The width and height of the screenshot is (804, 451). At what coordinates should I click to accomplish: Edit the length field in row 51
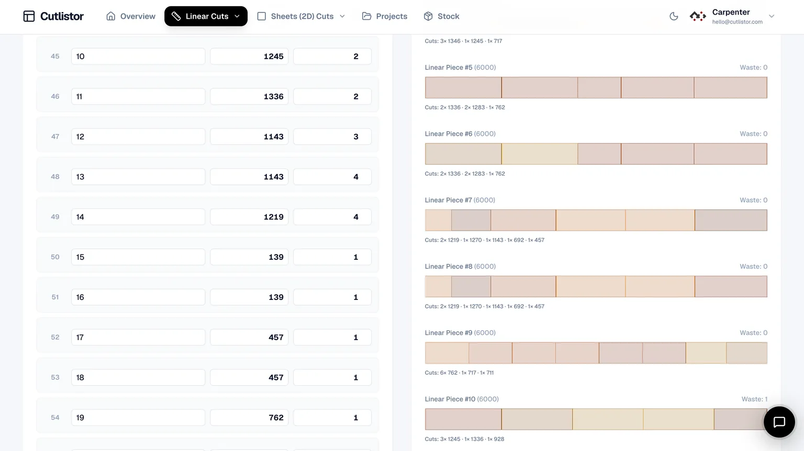coord(249,297)
